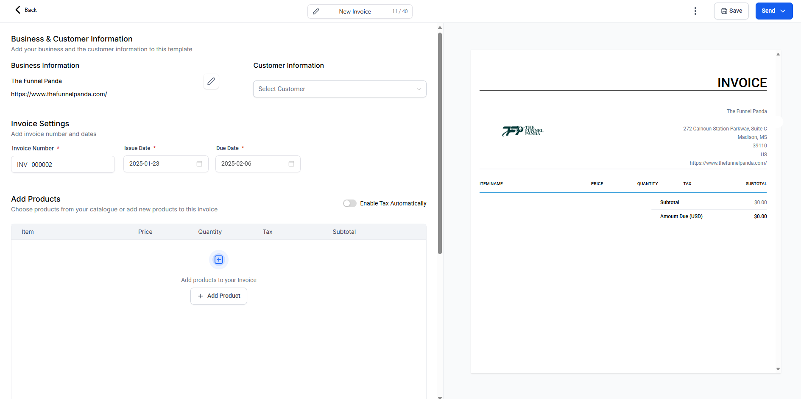The height and width of the screenshot is (399, 801).
Task: Expand the Select Customer dropdown
Action: (340, 89)
